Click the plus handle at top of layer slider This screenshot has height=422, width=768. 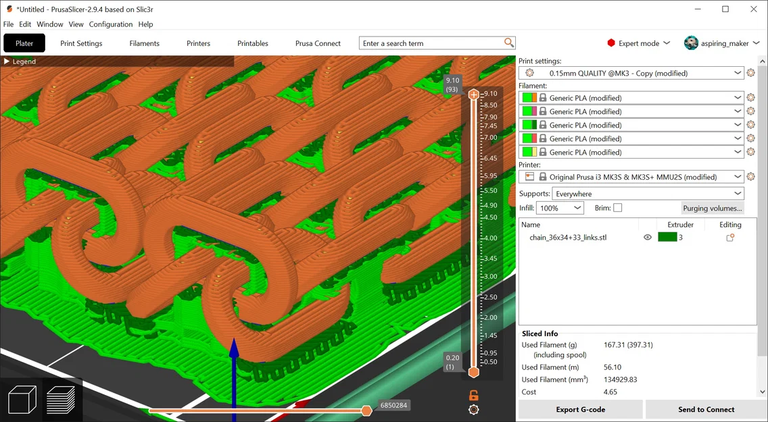point(473,95)
